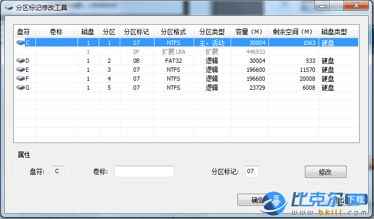Click the D drive icon in the list

21,61
